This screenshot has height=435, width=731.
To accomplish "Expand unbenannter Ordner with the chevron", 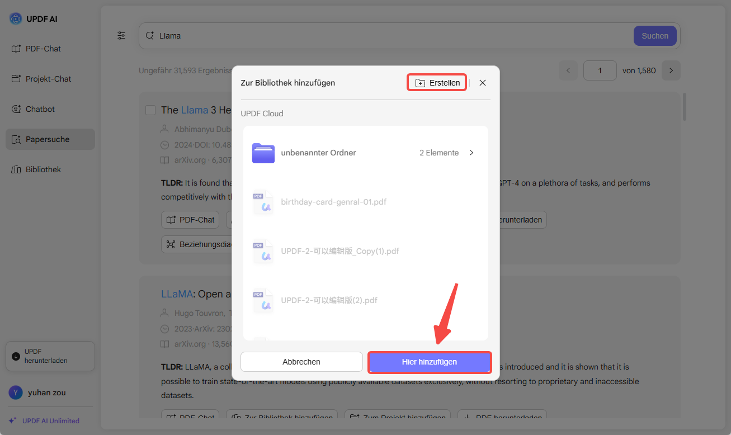I will coord(471,153).
